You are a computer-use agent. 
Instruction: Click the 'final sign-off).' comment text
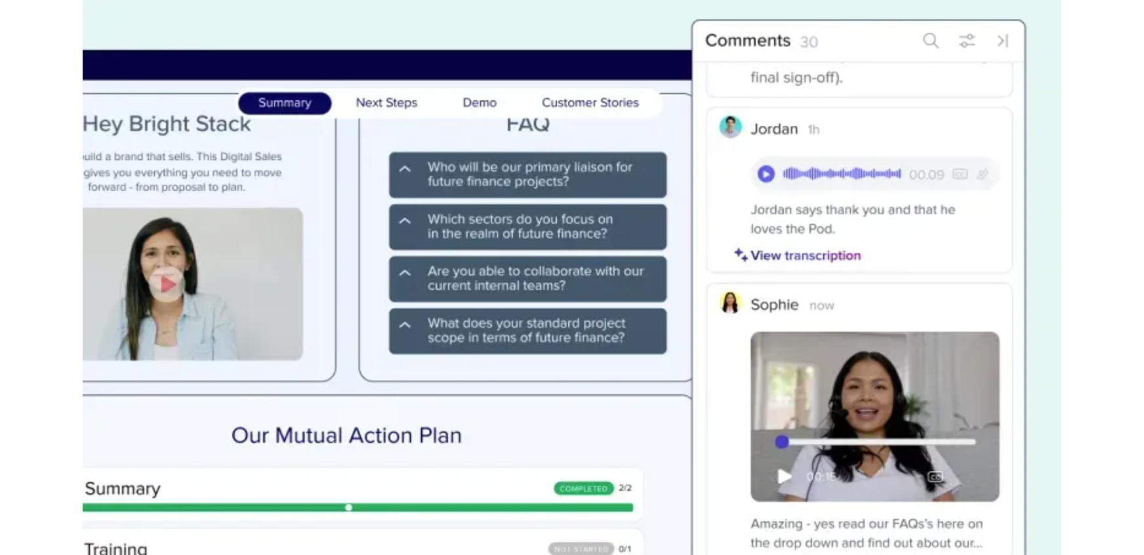[796, 77]
